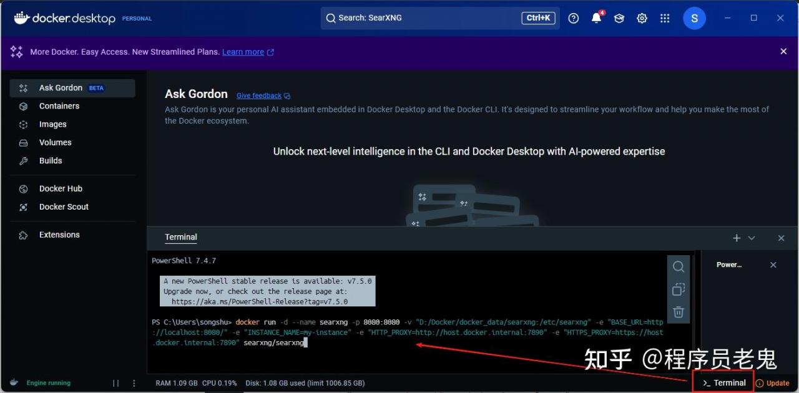The height and width of the screenshot is (393, 799).
Task: Click the whale icon in status bar
Action: click(x=14, y=382)
